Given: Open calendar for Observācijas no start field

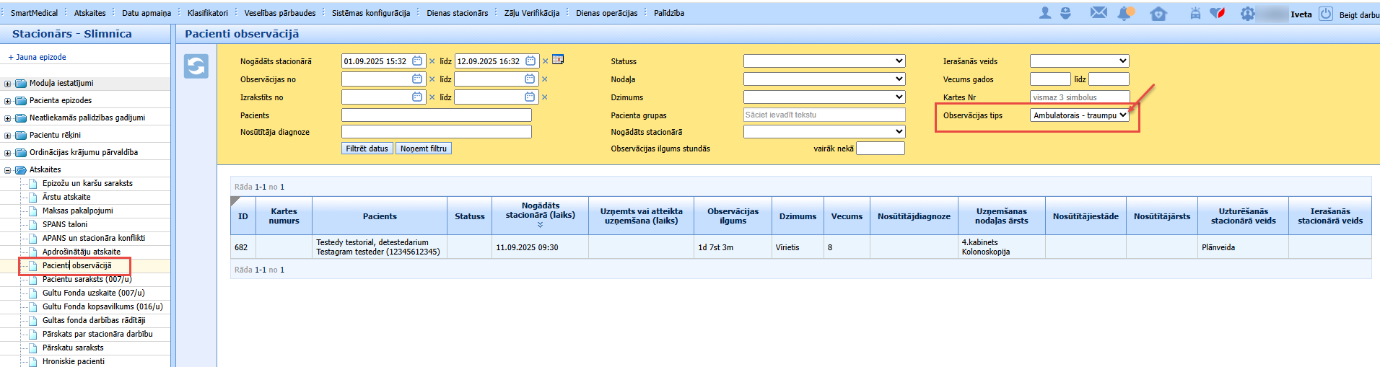Looking at the screenshot, I should [x=417, y=79].
